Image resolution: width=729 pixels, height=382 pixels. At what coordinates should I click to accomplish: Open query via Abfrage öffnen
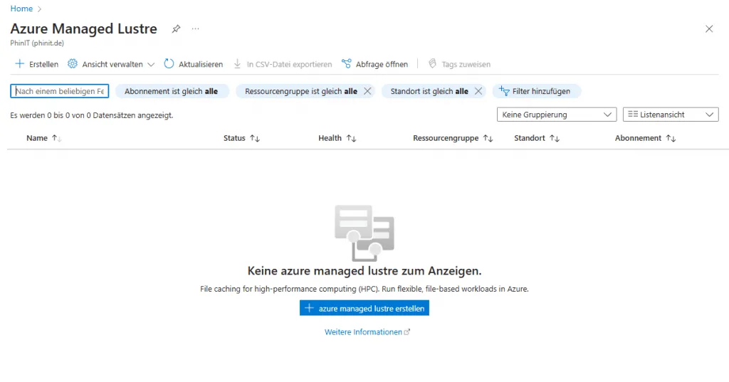pyautogui.click(x=375, y=64)
